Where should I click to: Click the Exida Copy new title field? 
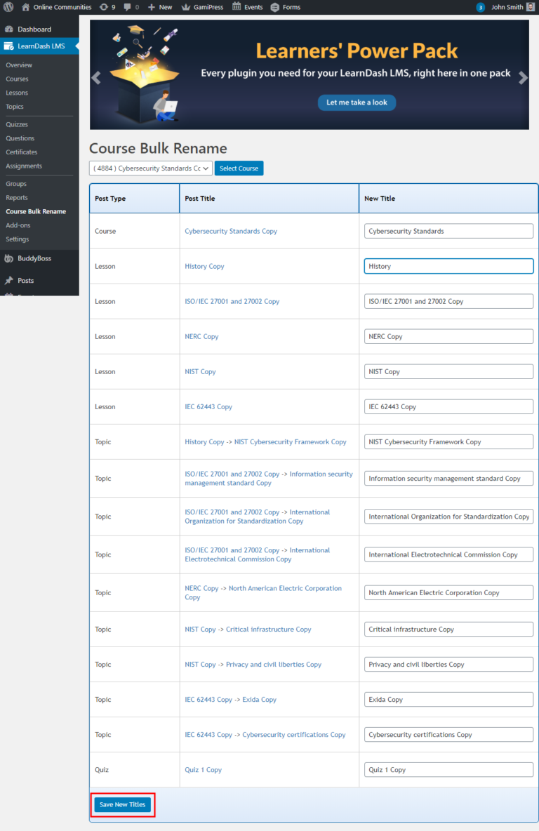click(x=448, y=700)
